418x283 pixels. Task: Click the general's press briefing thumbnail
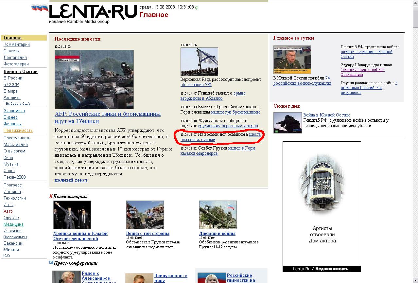[x=292, y=60]
